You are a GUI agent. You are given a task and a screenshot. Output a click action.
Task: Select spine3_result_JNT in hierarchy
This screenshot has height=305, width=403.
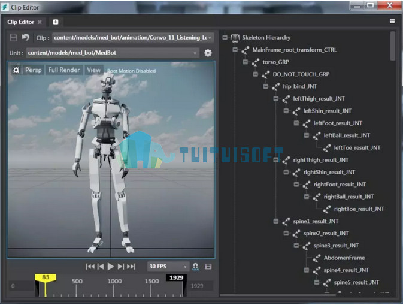point(336,246)
